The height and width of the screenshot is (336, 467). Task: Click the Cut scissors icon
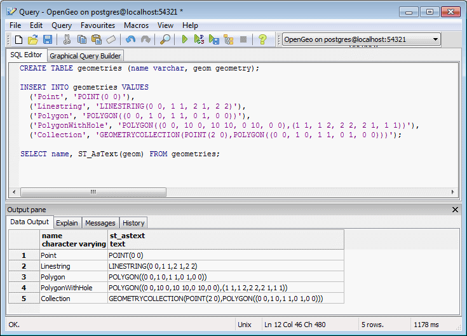pos(67,39)
